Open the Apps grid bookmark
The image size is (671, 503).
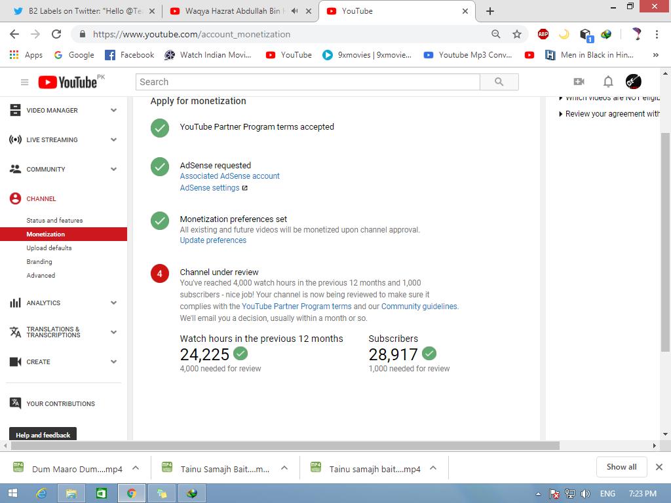click(26, 55)
